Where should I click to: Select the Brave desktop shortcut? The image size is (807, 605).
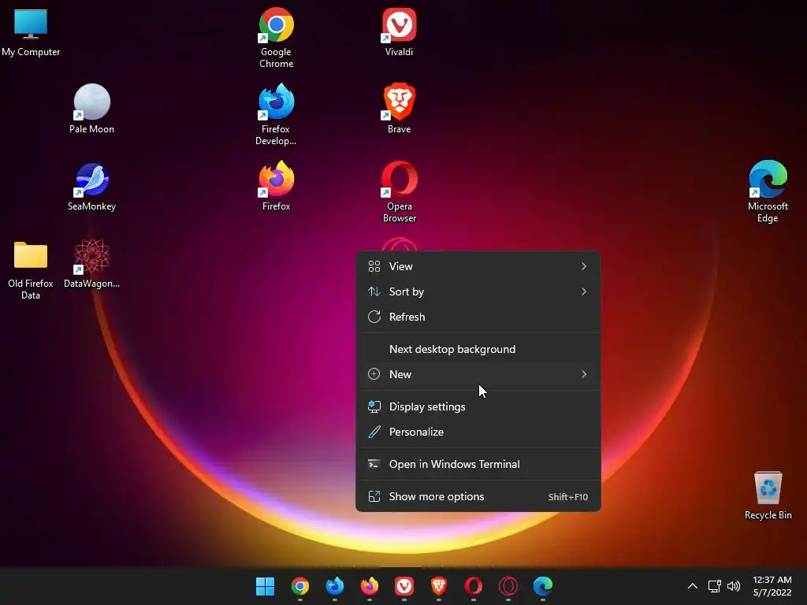[399, 109]
